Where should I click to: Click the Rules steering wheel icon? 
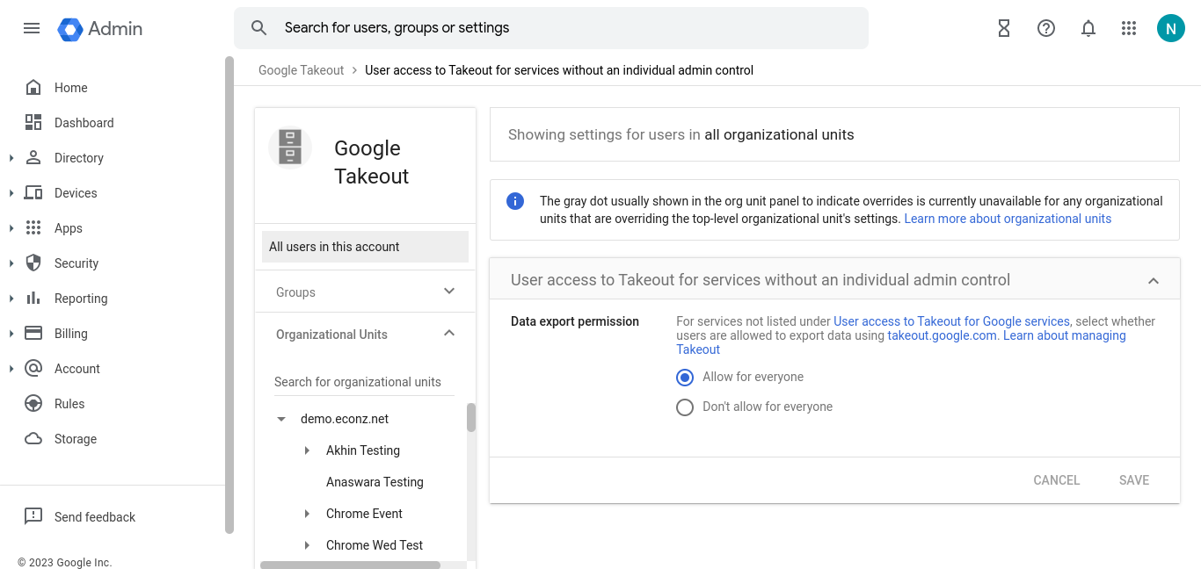point(33,404)
